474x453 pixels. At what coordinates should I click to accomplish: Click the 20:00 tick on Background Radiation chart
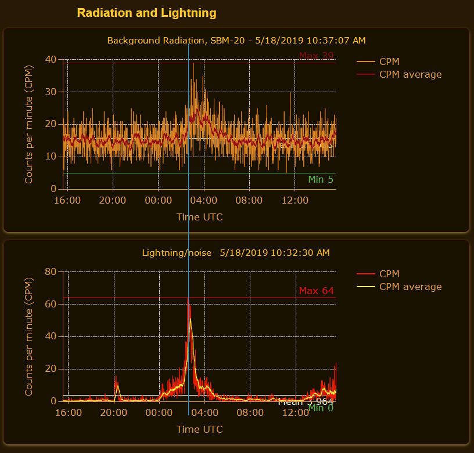pyautogui.click(x=113, y=200)
